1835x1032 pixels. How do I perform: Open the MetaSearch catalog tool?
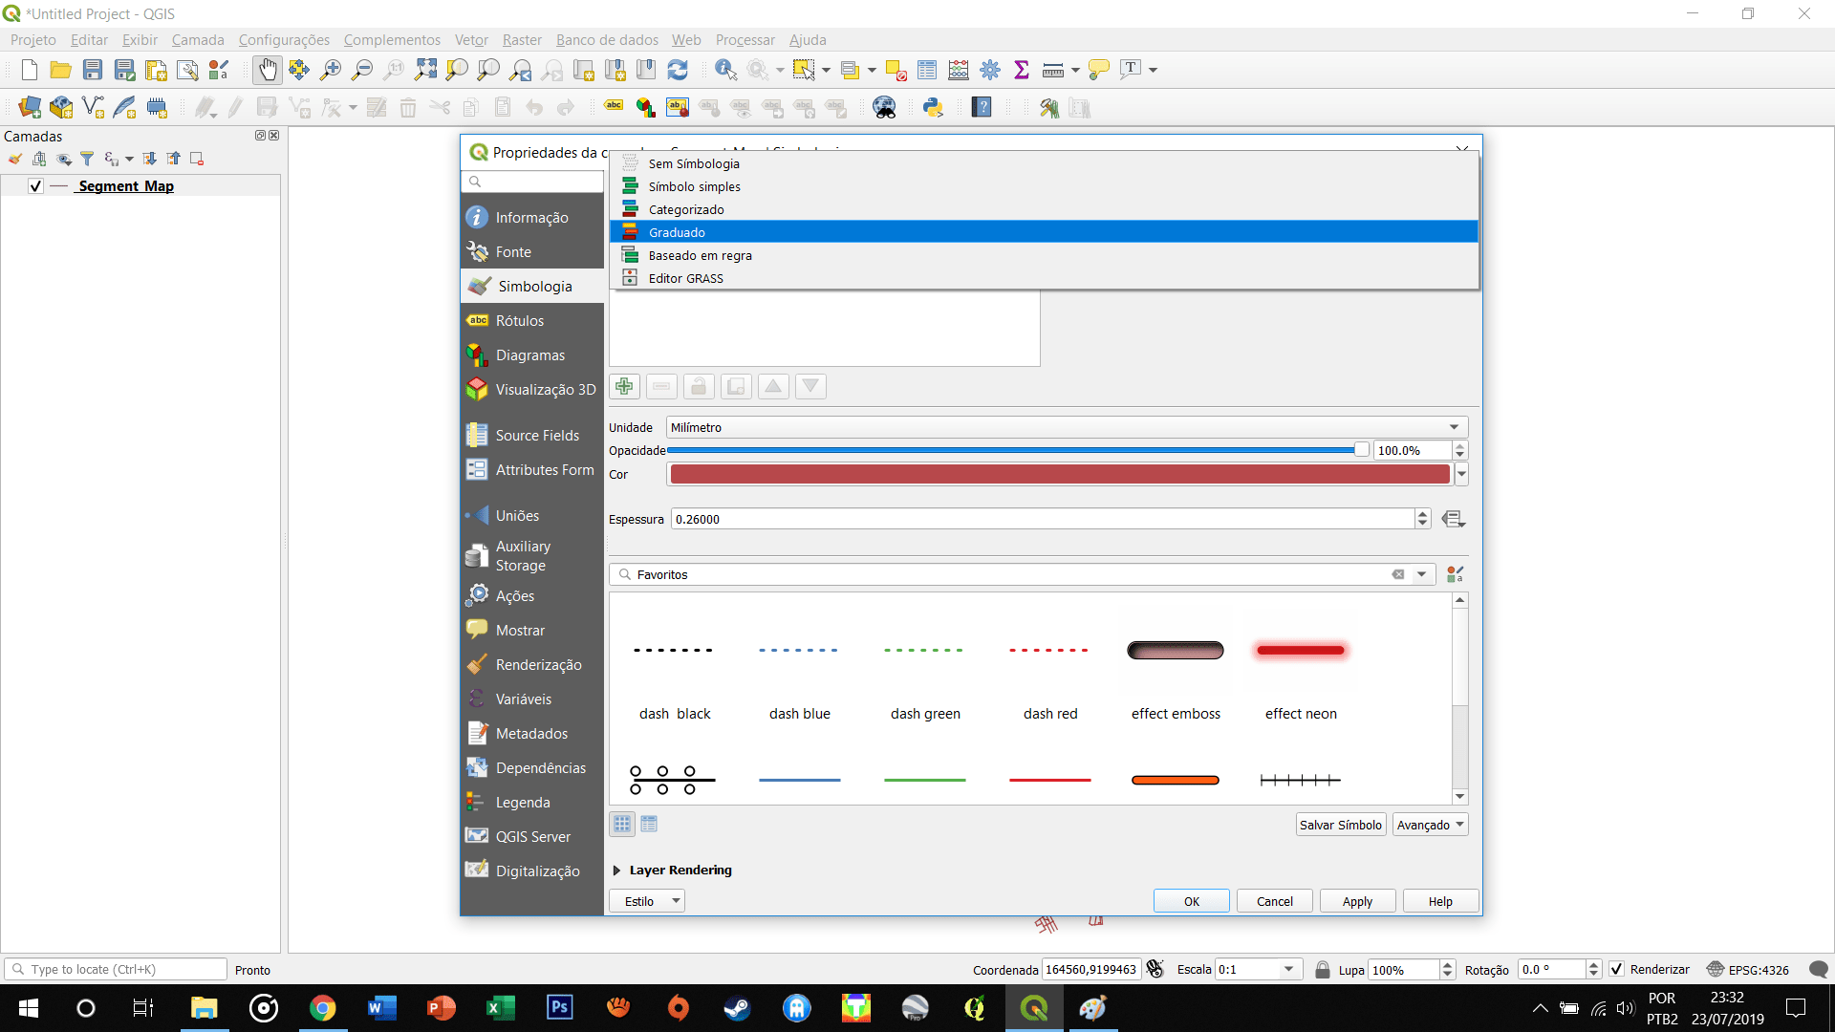(x=884, y=107)
